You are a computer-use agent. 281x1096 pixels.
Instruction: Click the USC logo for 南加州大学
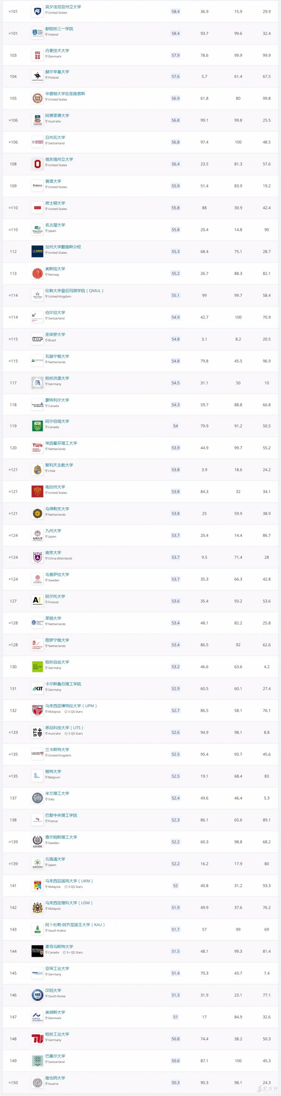tap(37, 491)
